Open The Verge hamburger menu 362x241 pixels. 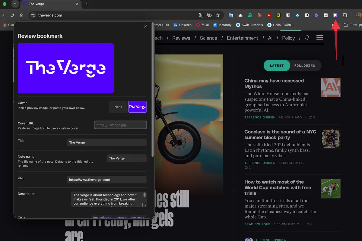(x=319, y=38)
